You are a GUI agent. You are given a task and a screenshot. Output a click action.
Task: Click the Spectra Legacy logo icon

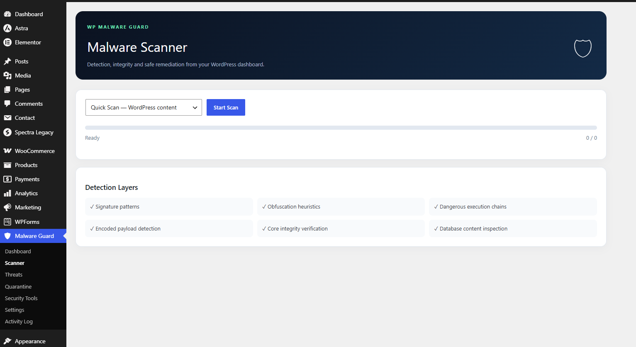tap(7, 132)
